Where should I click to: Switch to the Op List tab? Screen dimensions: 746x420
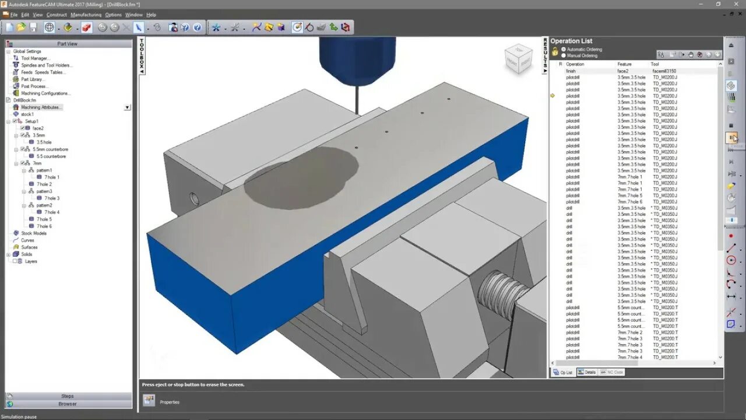[563, 372]
